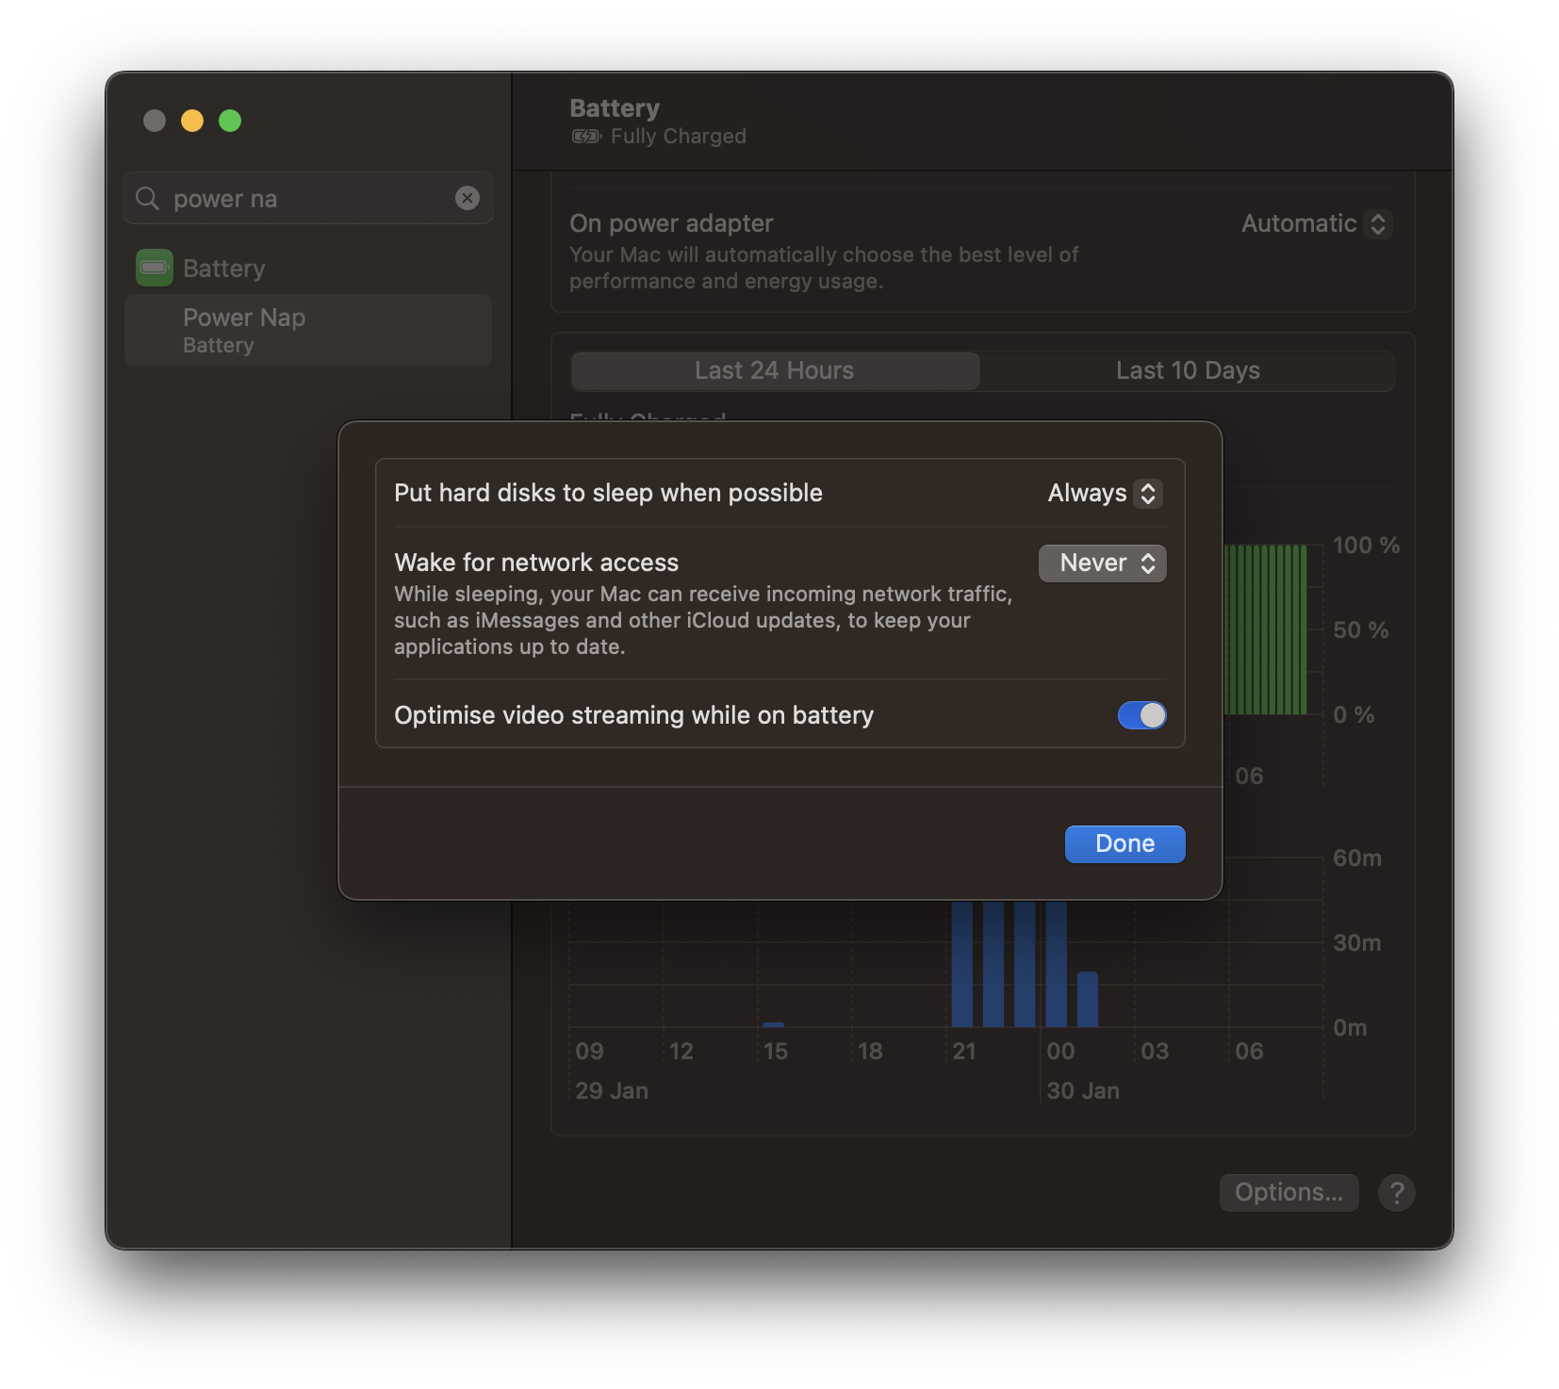Click the search field containing 'power na'
Image resolution: width=1559 pixels, height=1389 pixels.
[x=308, y=198]
